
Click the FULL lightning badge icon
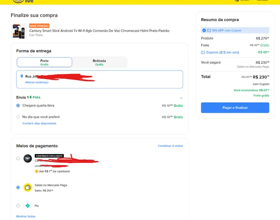point(35,97)
